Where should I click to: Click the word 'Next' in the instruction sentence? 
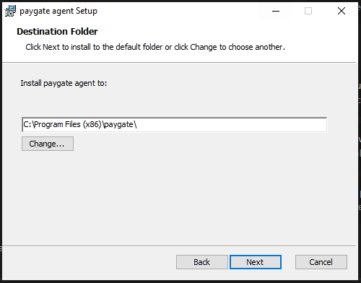click(51, 47)
